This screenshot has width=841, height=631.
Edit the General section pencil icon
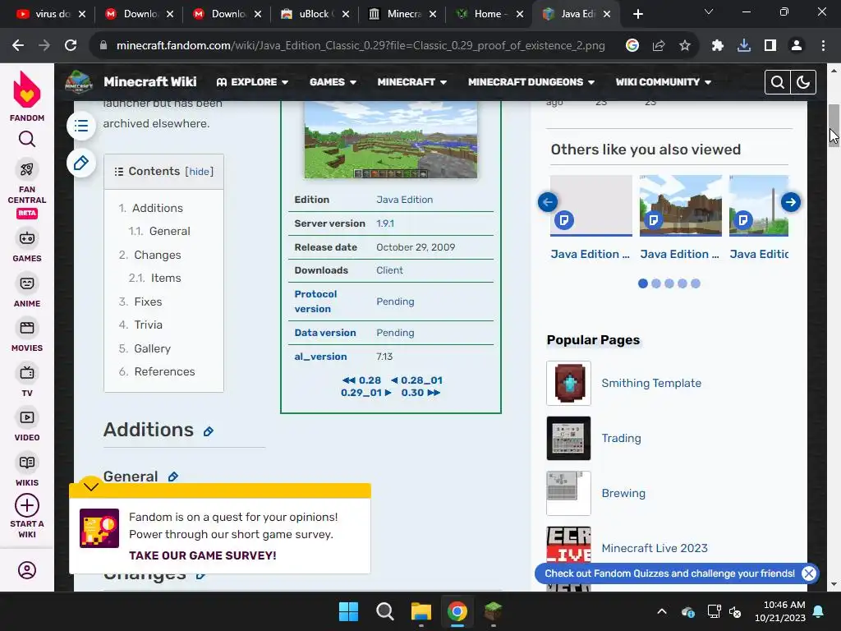(x=172, y=477)
